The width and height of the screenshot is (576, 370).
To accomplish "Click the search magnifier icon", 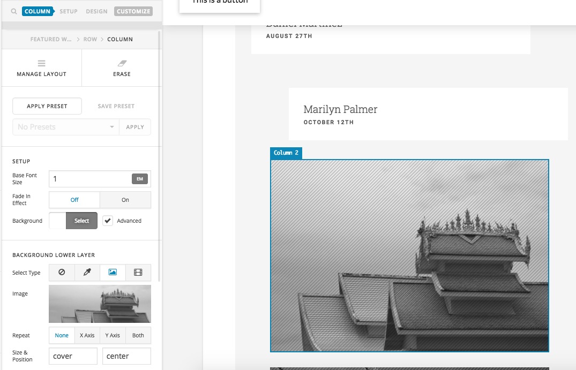I will 13,11.
